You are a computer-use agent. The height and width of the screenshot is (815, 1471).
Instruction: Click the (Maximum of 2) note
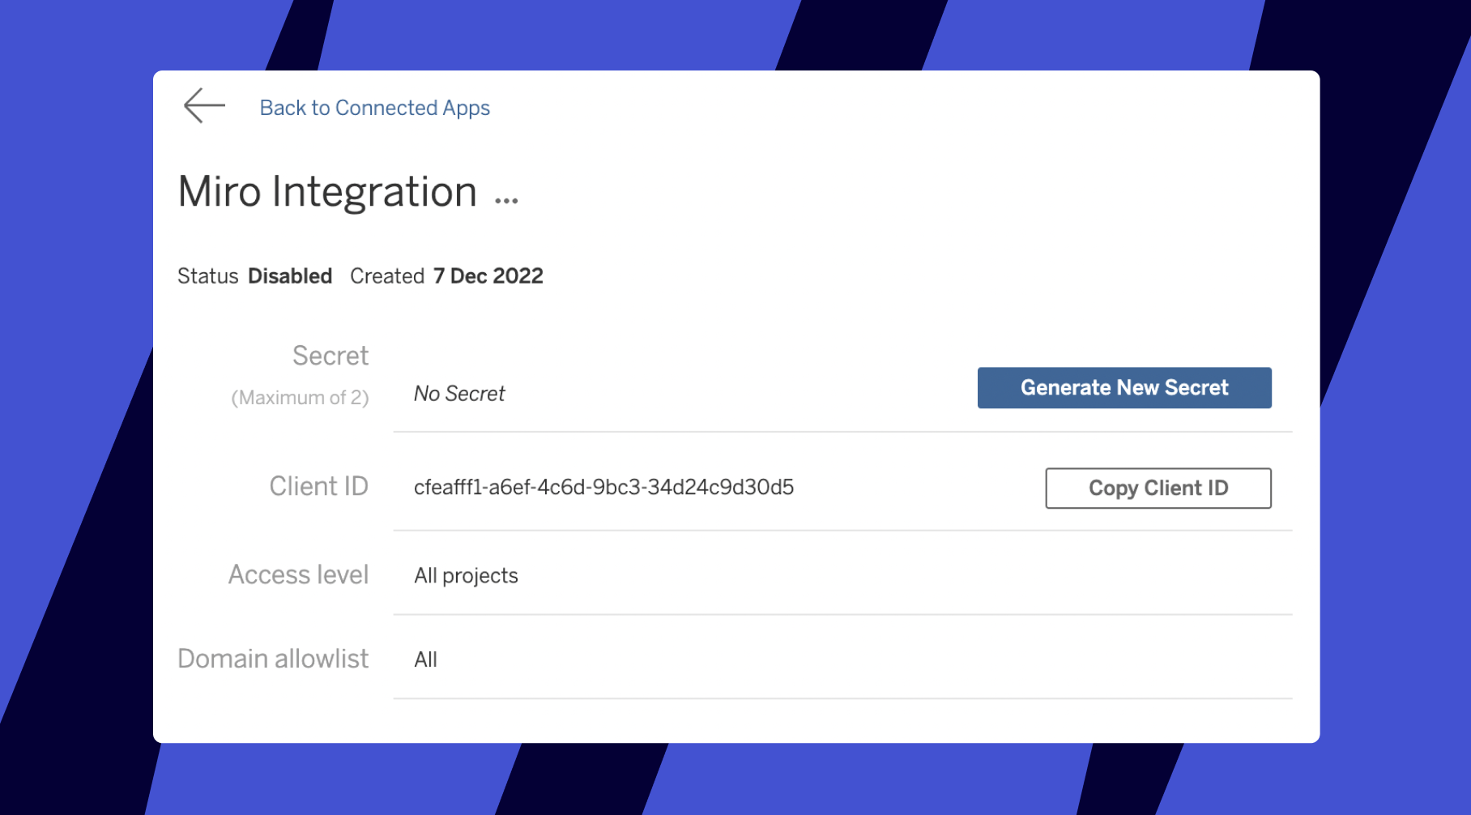pos(300,398)
